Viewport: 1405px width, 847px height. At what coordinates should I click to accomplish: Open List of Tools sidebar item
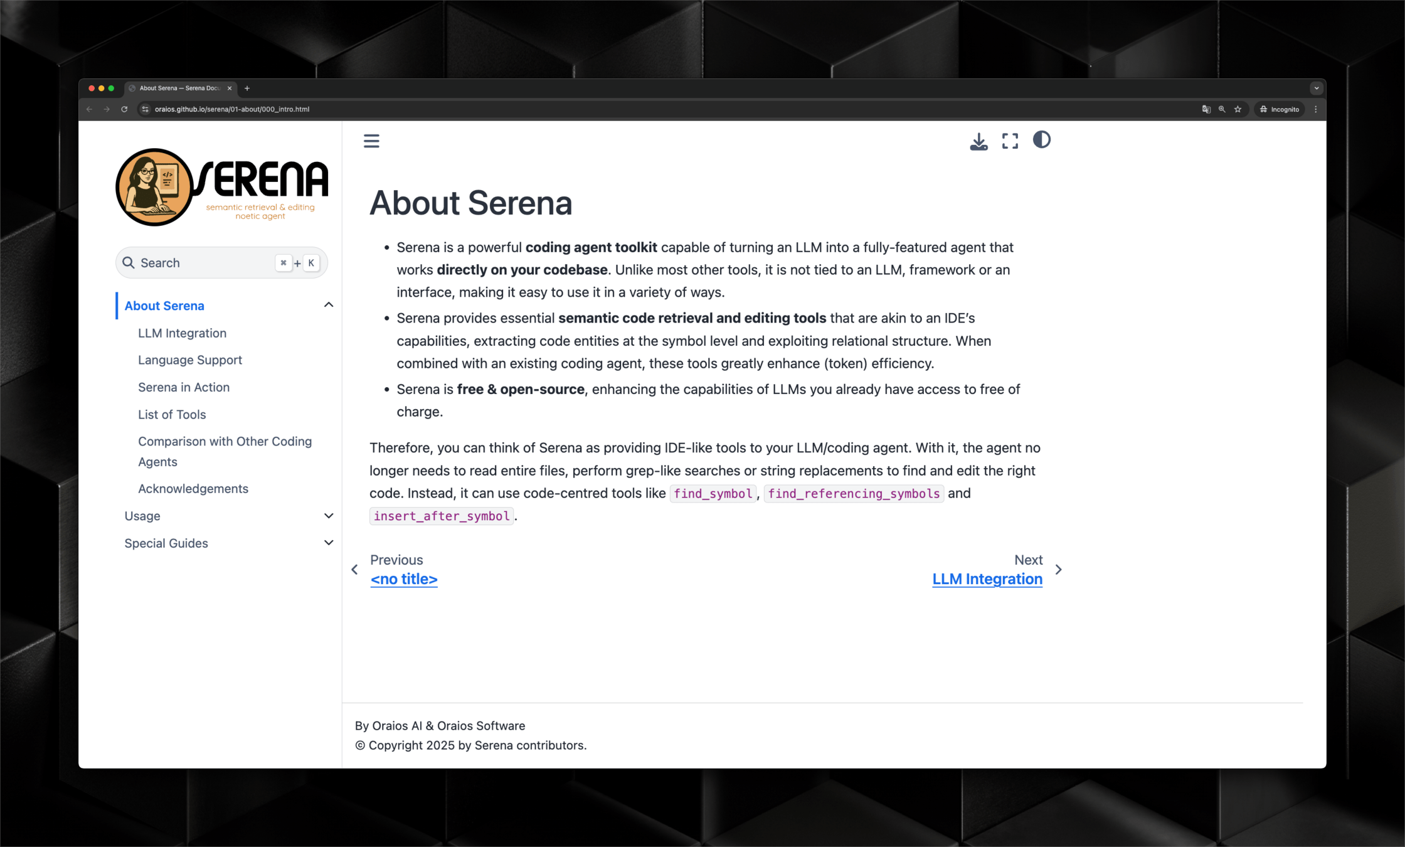pos(172,414)
